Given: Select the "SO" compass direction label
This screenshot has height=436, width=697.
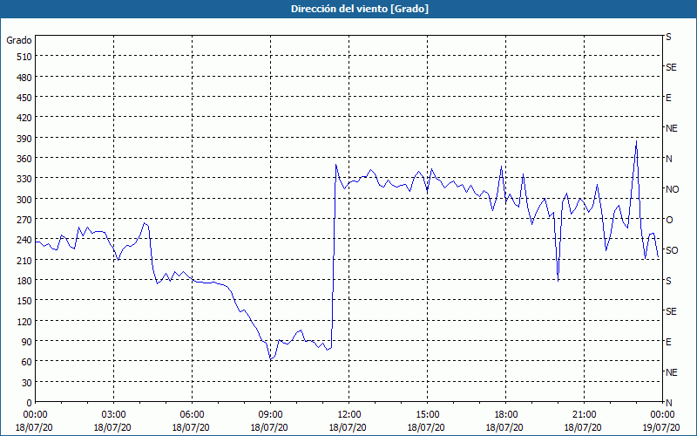Looking at the screenshot, I should pos(672,250).
